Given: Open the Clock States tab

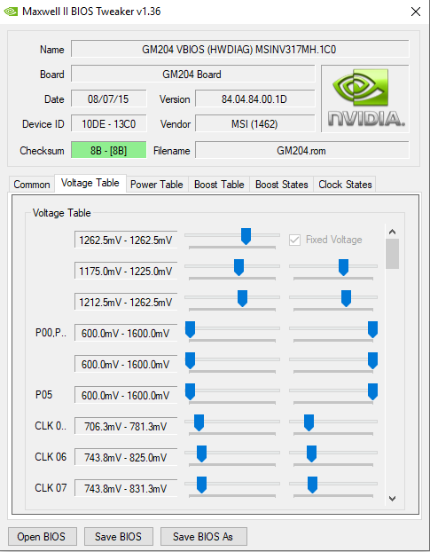Looking at the screenshot, I should [x=345, y=185].
